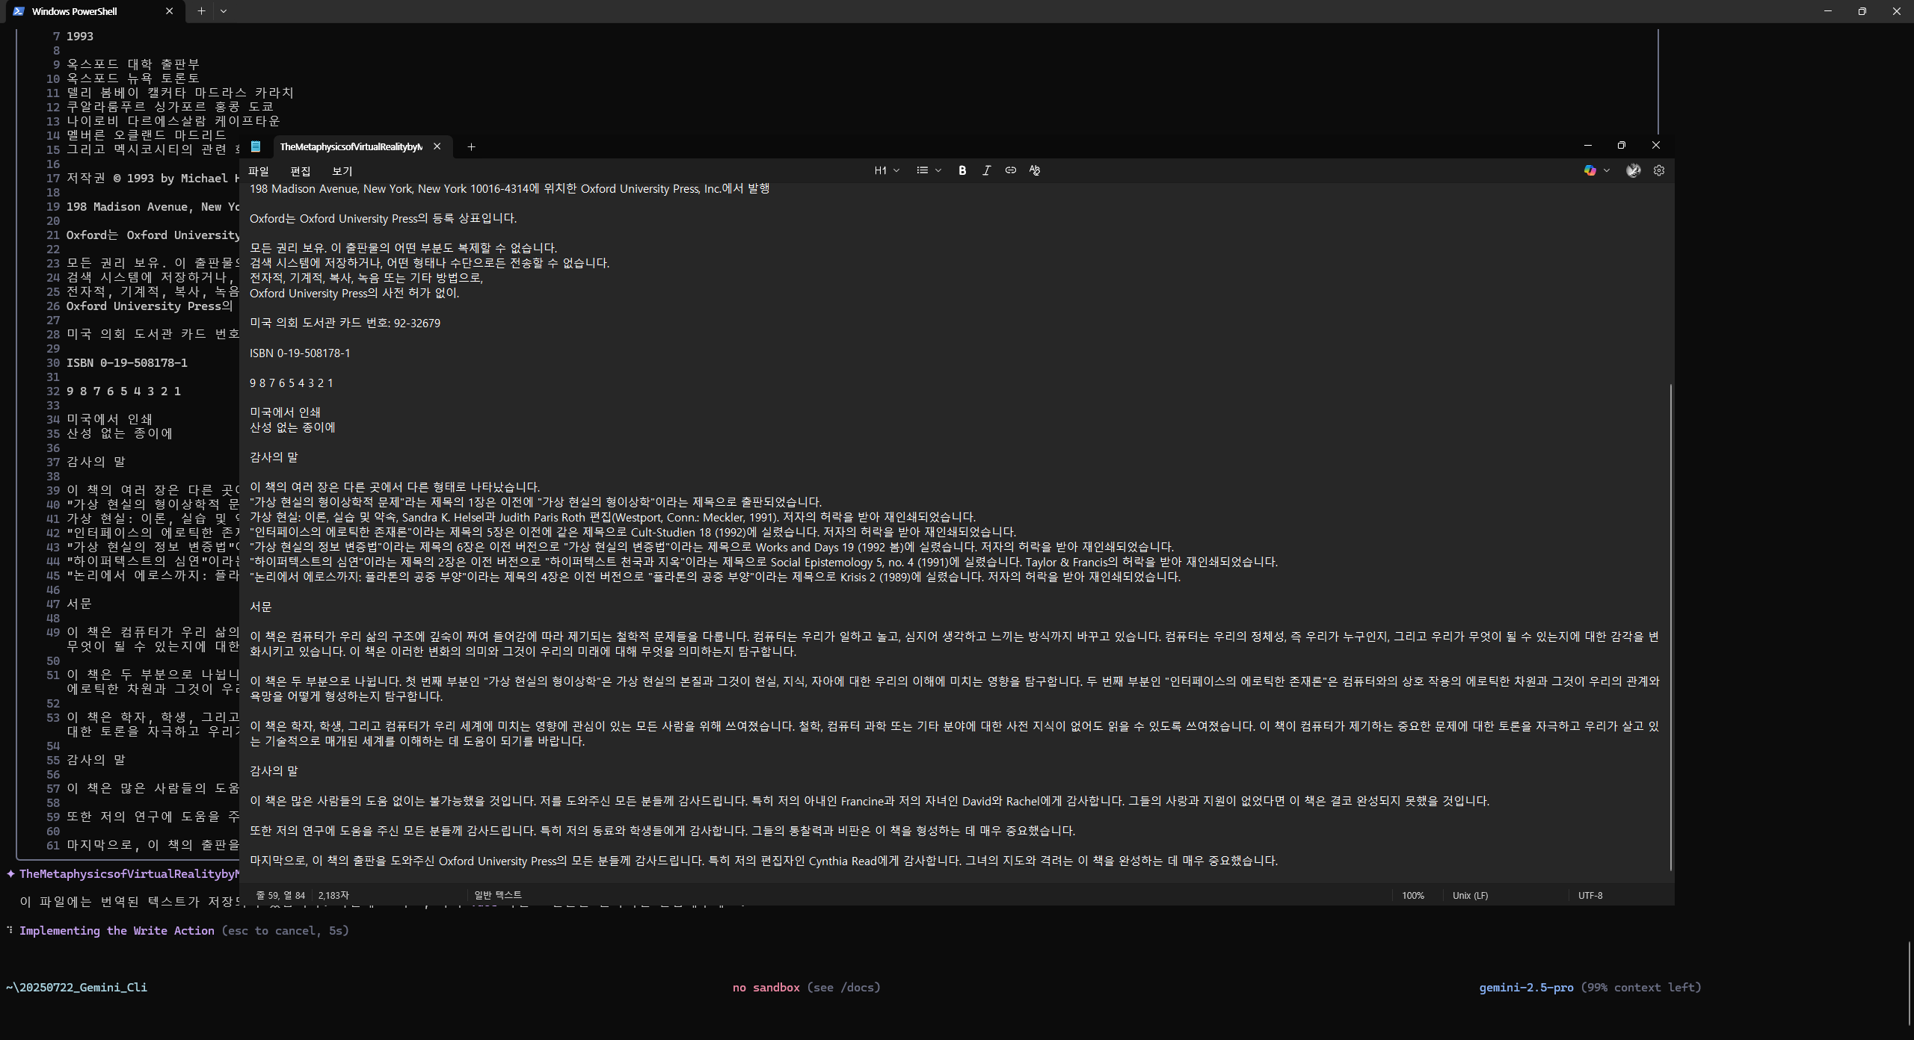This screenshot has width=1914, height=1040.
Task: Click the UTF-8 encoding indicator
Action: click(x=1590, y=895)
